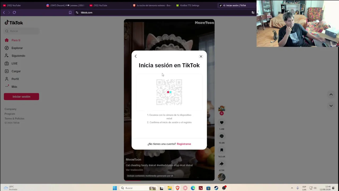Image resolution: width=339 pixels, height=191 pixels.
Task: Expand the Program footer section
Action: (x=10, y=114)
